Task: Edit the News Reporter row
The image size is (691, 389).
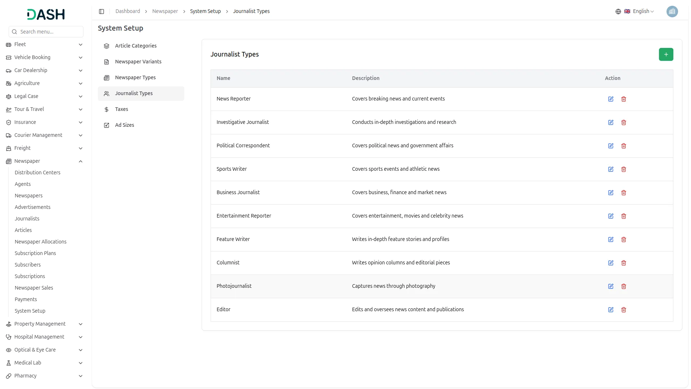Action: pyautogui.click(x=611, y=99)
